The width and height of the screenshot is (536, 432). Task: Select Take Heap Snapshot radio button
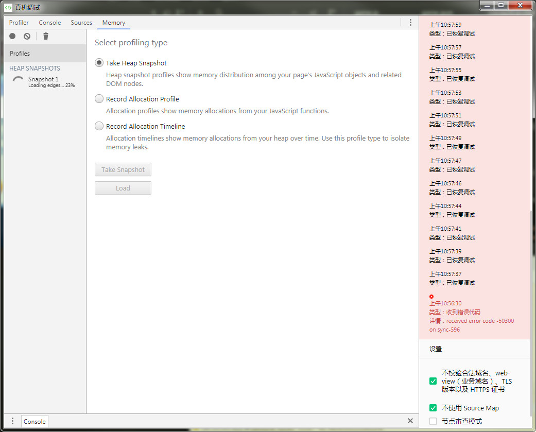[99, 63]
